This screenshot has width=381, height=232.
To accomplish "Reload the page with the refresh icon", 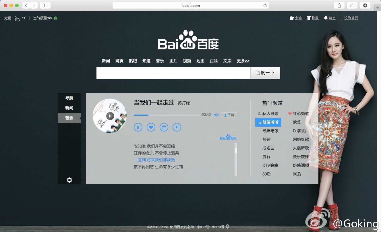I will click(x=265, y=5).
